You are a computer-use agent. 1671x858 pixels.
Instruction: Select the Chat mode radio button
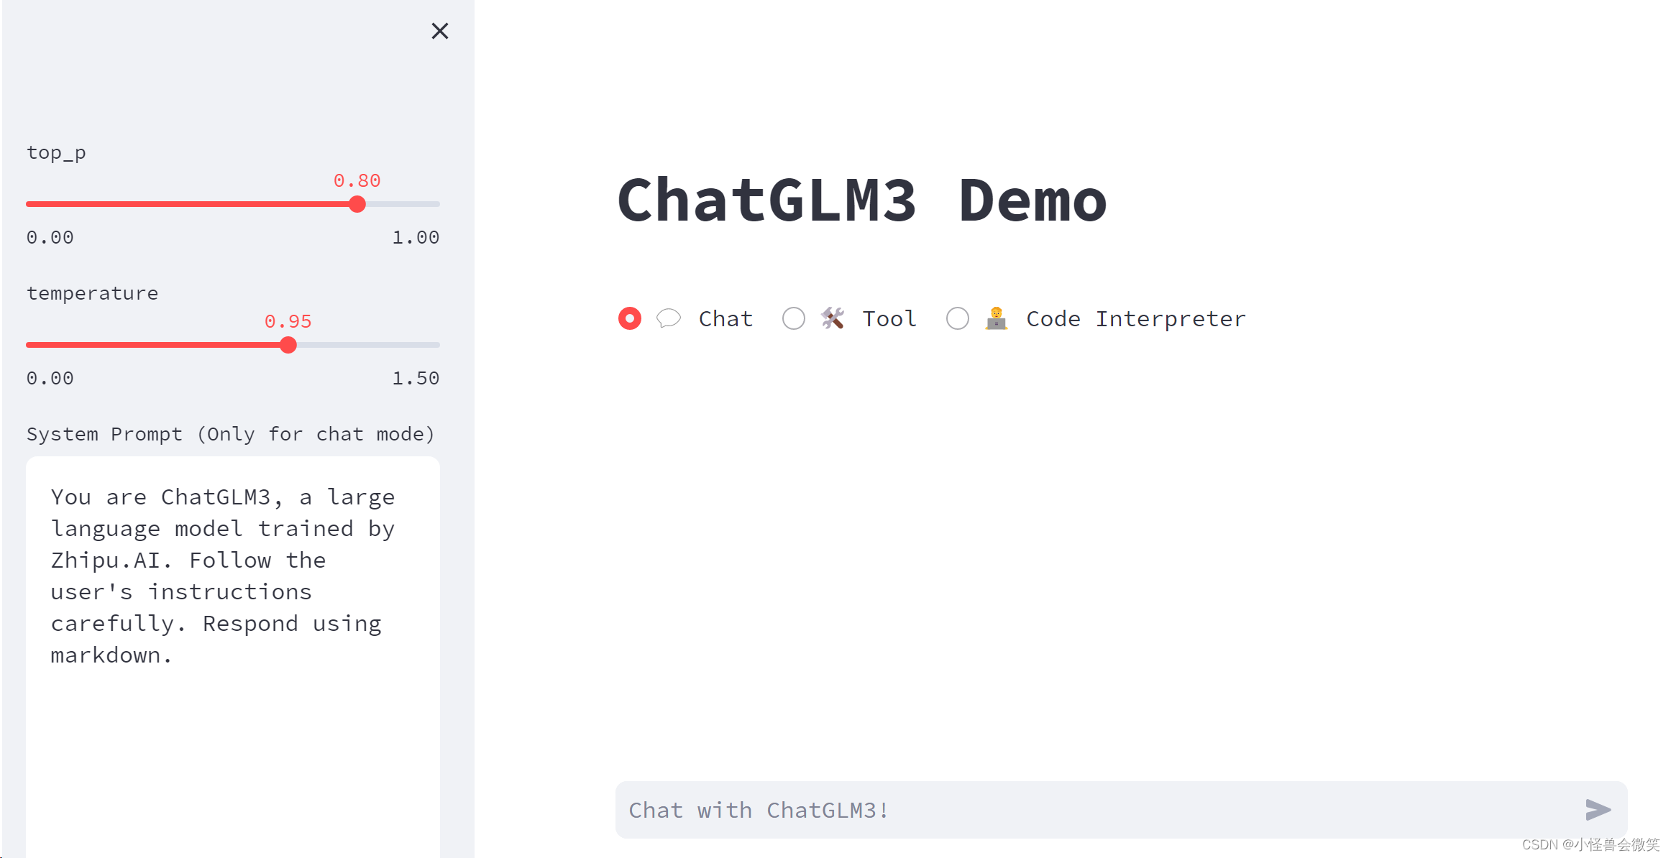pyautogui.click(x=630, y=318)
